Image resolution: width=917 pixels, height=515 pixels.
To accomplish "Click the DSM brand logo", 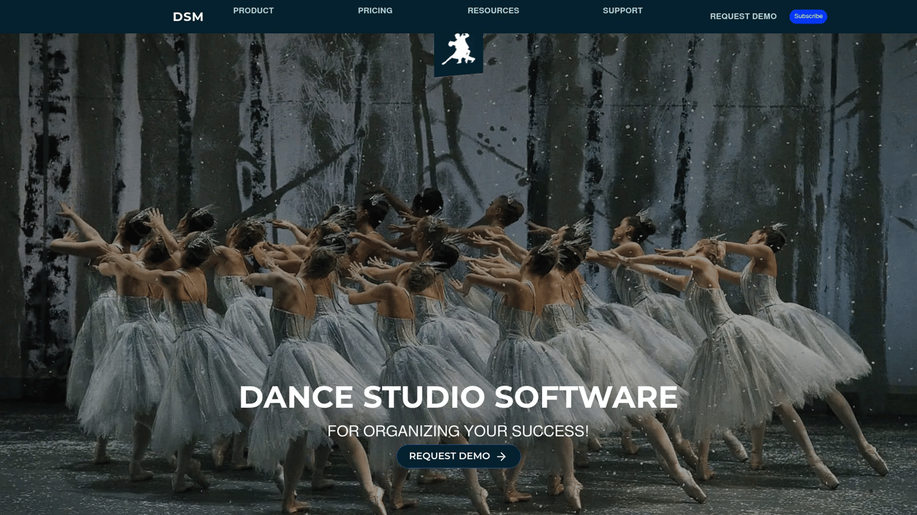I will point(188,17).
